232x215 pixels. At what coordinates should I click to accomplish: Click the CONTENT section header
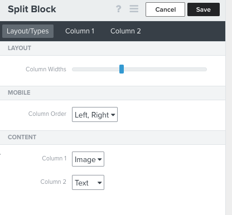pyautogui.click(x=22, y=137)
